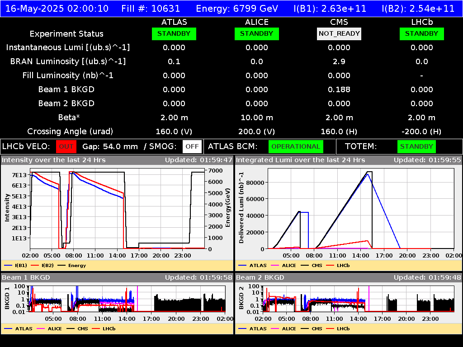Click the CMS NOT_READY status badge
Screen dimensions: 463x347
[339, 33]
